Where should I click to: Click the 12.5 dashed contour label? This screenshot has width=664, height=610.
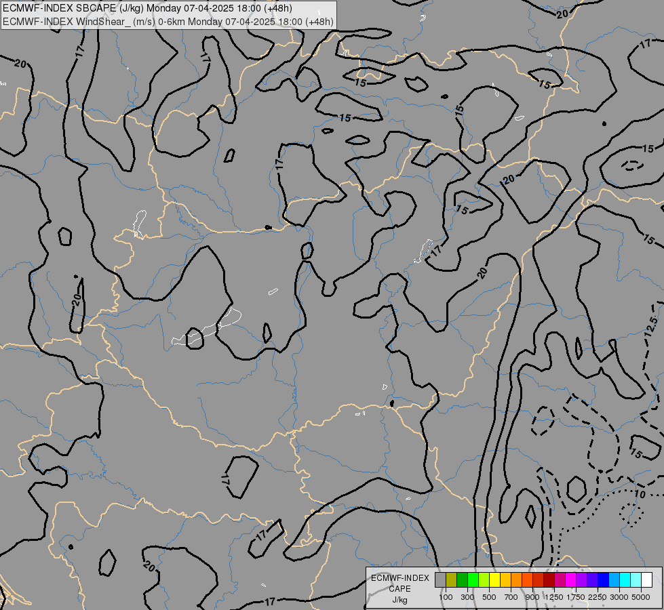651,326
